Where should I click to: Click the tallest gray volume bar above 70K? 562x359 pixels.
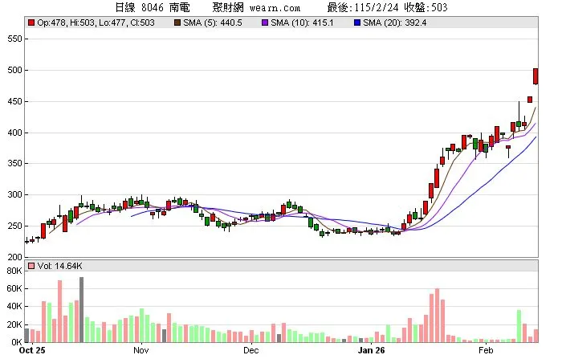pyautogui.click(x=81, y=309)
